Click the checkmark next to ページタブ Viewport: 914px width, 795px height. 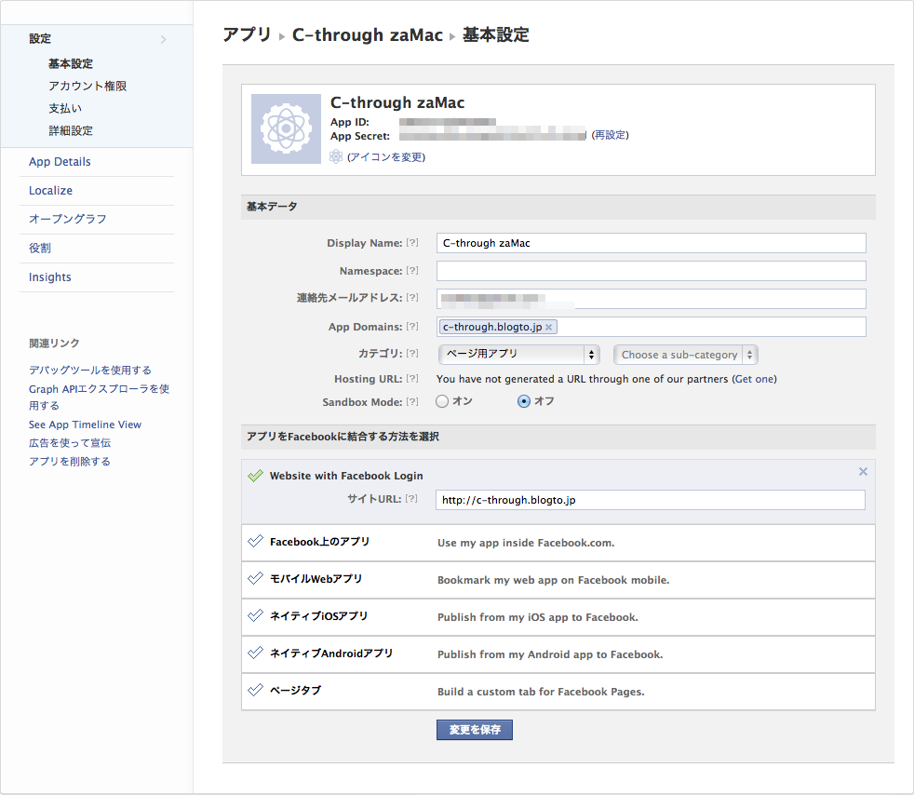click(255, 690)
